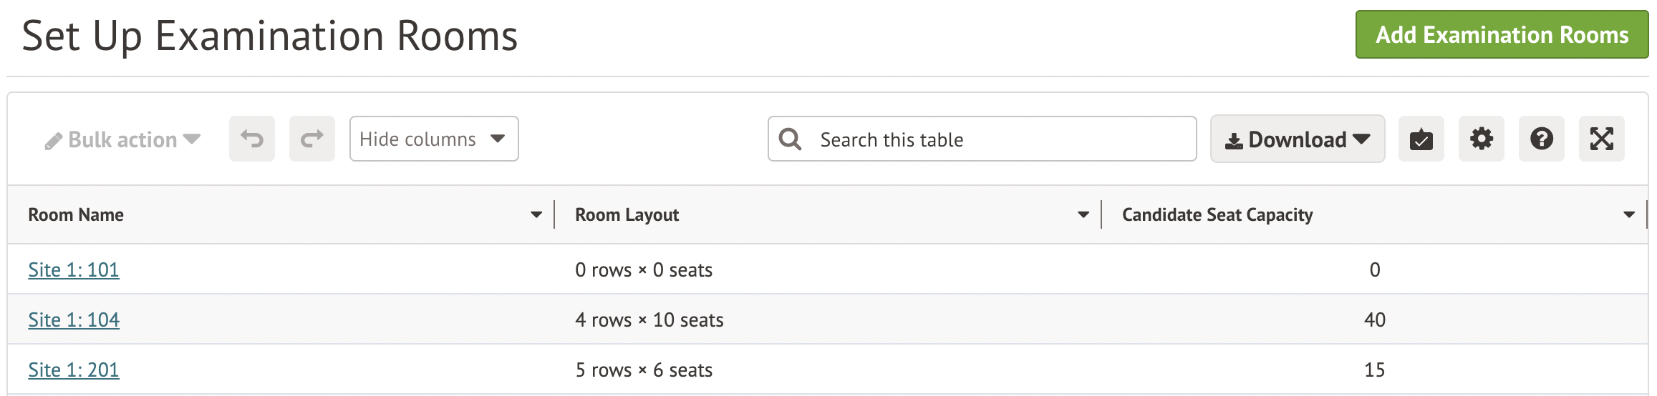Image resolution: width=1657 pixels, height=396 pixels.
Task: Open the Bulk action menu
Action: (122, 139)
